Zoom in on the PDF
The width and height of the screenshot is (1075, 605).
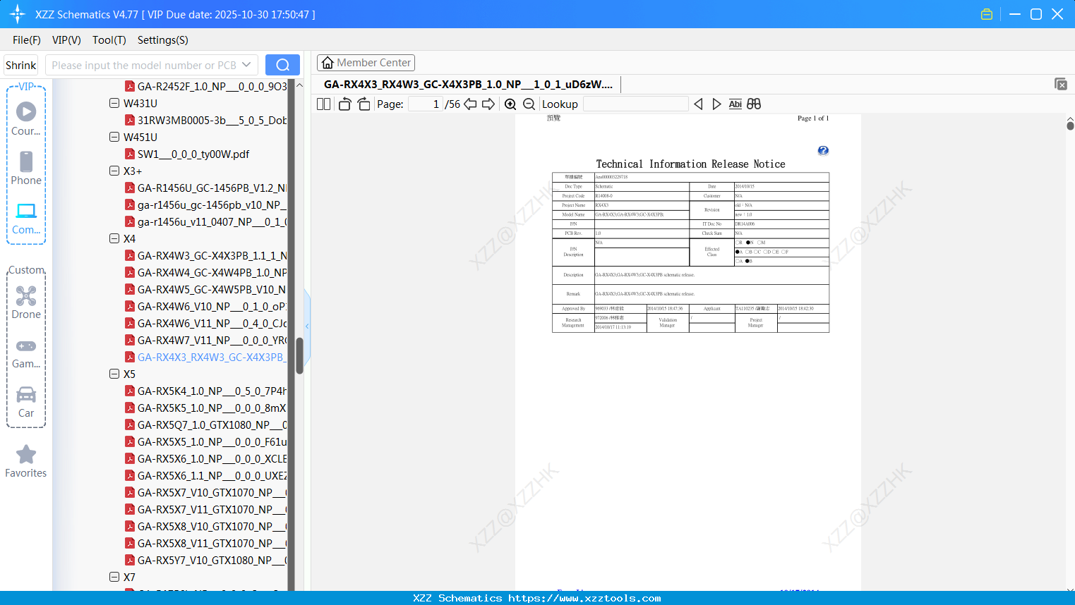pos(510,104)
